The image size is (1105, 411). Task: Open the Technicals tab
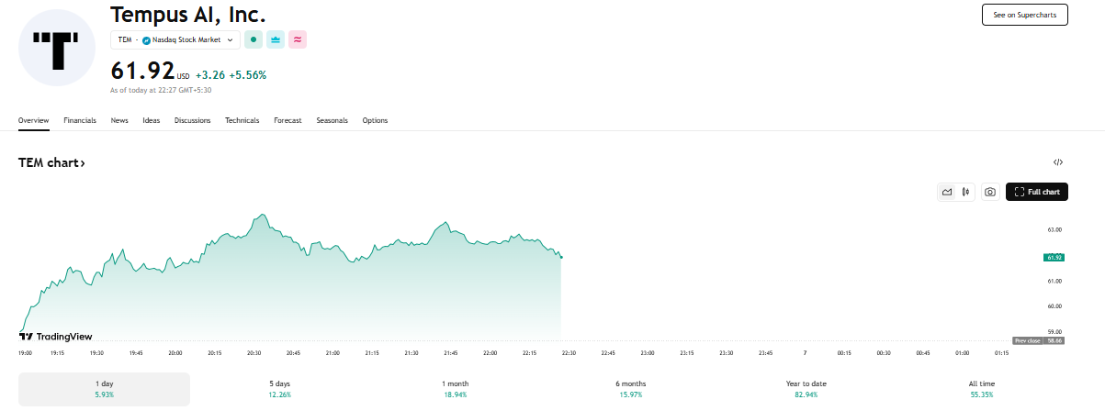[242, 120]
